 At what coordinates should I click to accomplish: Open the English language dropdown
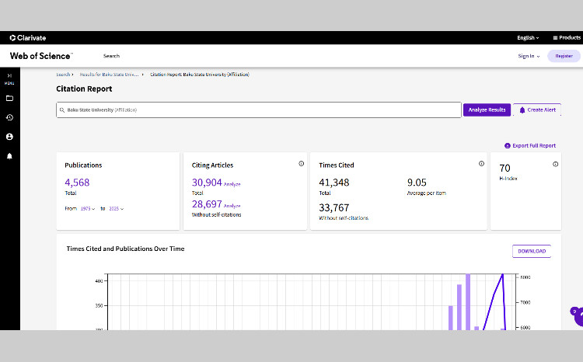(x=528, y=37)
